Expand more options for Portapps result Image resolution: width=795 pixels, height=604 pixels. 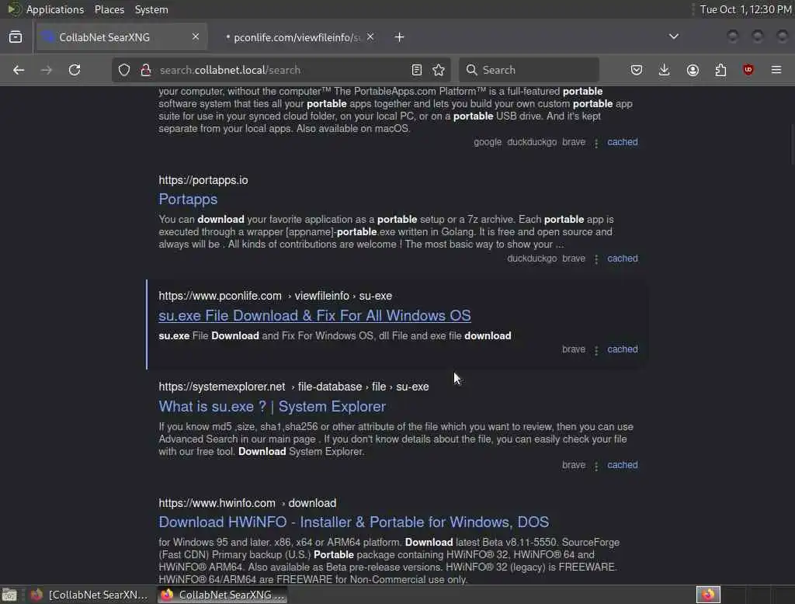[x=596, y=259]
